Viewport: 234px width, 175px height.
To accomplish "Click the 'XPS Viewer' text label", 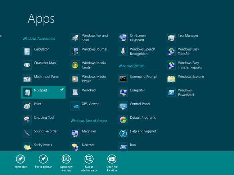I will [x=90, y=104].
